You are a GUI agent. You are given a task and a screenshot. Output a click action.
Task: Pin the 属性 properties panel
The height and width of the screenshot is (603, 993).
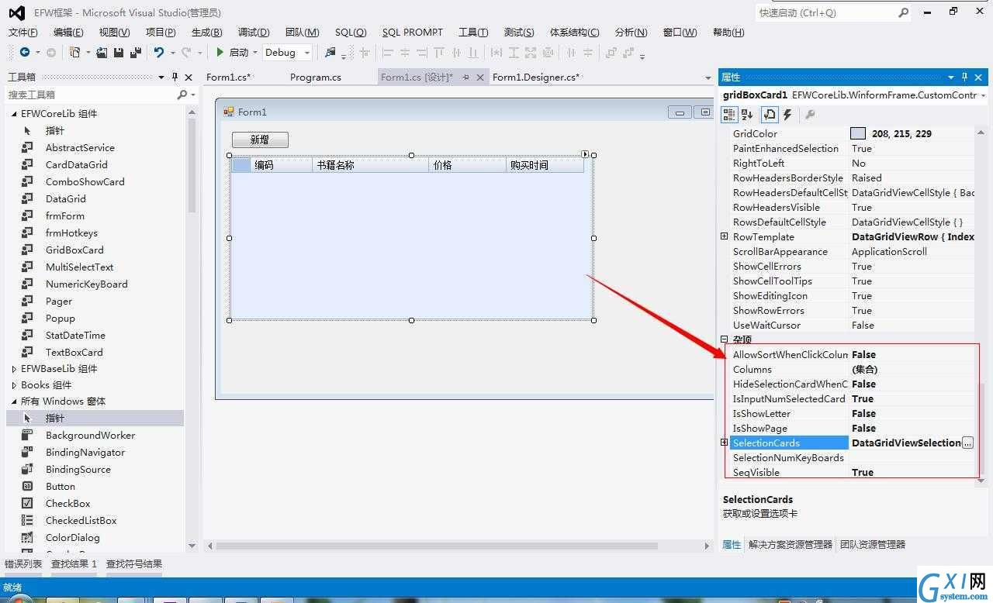tap(964, 77)
